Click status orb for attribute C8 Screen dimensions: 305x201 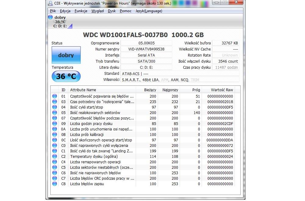55,184
